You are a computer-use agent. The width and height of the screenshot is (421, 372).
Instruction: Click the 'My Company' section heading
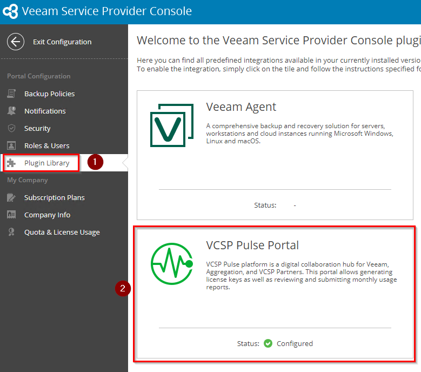point(28,180)
